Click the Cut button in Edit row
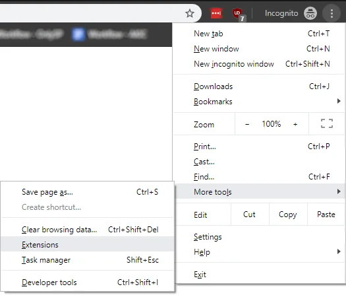The height and width of the screenshot is (295, 346). pyautogui.click(x=250, y=214)
